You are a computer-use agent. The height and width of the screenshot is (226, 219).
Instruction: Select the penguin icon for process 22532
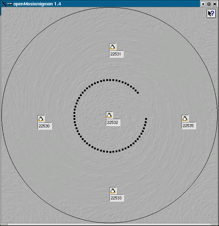[x=109, y=115]
